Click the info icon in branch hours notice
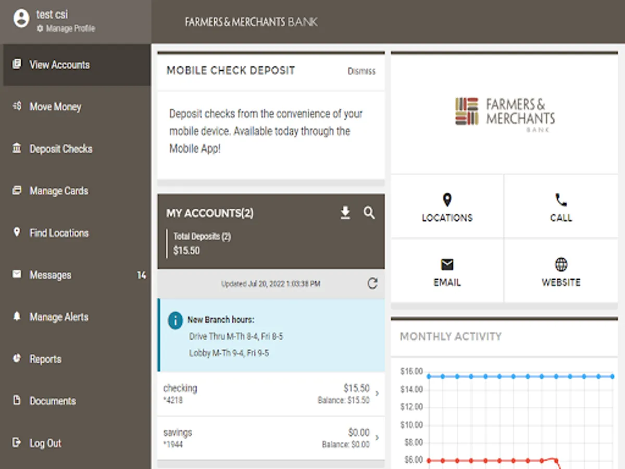The height and width of the screenshot is (469, 625). click(176, 320)
